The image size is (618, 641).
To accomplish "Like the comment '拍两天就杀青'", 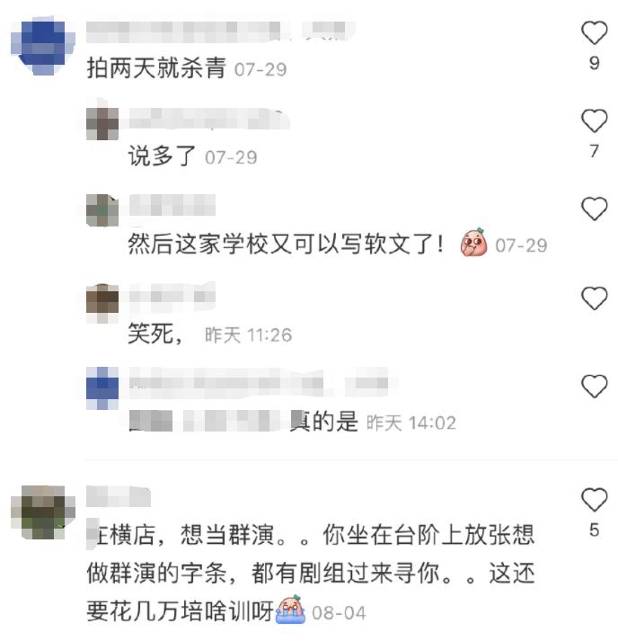I will 594,32.
